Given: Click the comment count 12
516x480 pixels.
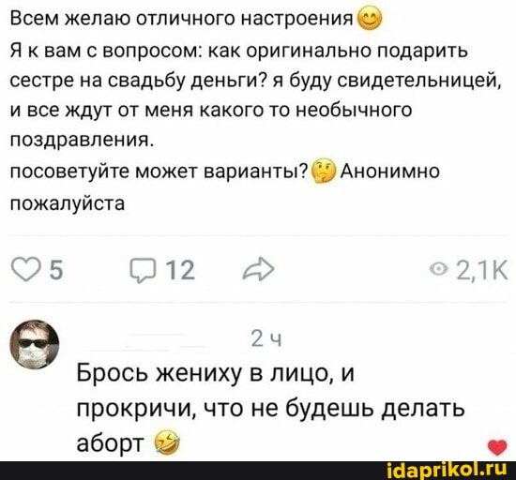Looking at the screenshot, I should click(x=179, y=271).
